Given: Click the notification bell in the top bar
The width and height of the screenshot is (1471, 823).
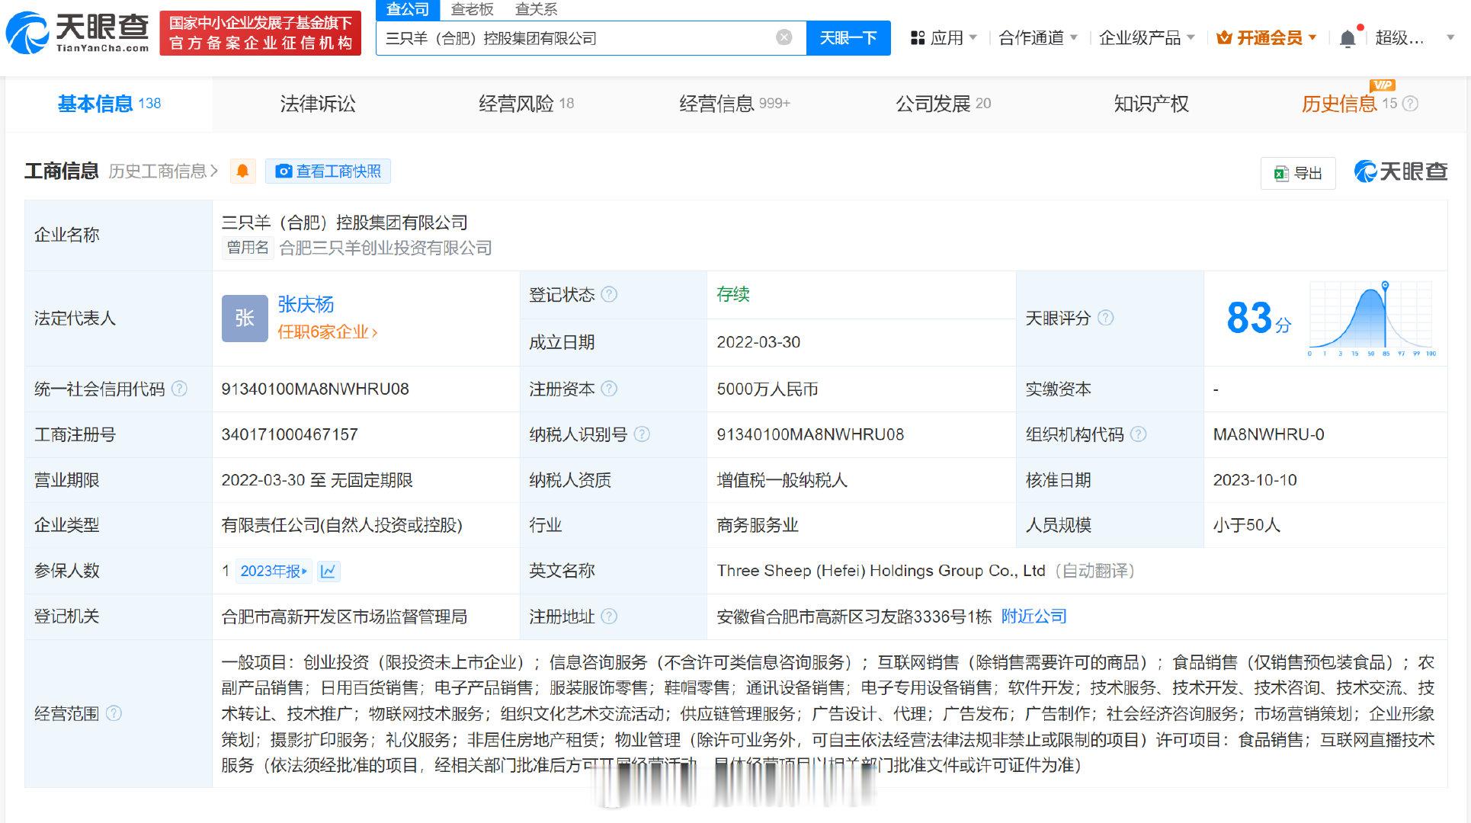Looking at the screenshot, I should (1348, 38).
